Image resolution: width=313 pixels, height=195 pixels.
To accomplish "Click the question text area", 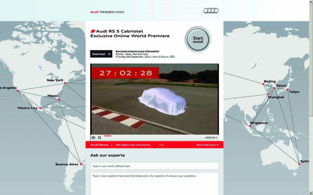I will [x=154, y=183].
